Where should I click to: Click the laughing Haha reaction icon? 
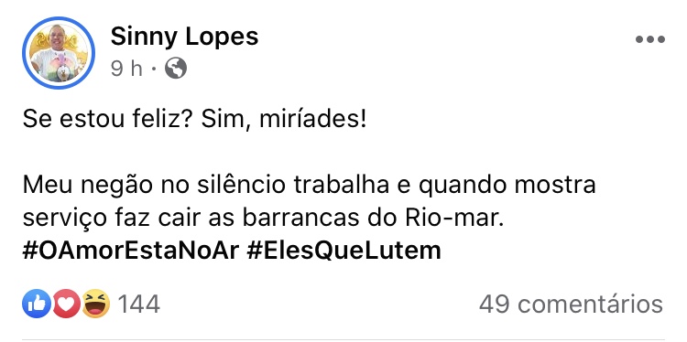96,304
